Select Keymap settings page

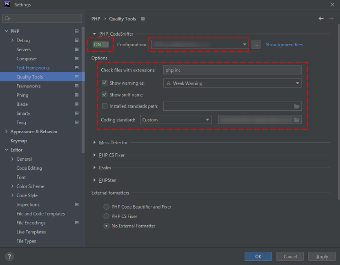click(19, 141)
